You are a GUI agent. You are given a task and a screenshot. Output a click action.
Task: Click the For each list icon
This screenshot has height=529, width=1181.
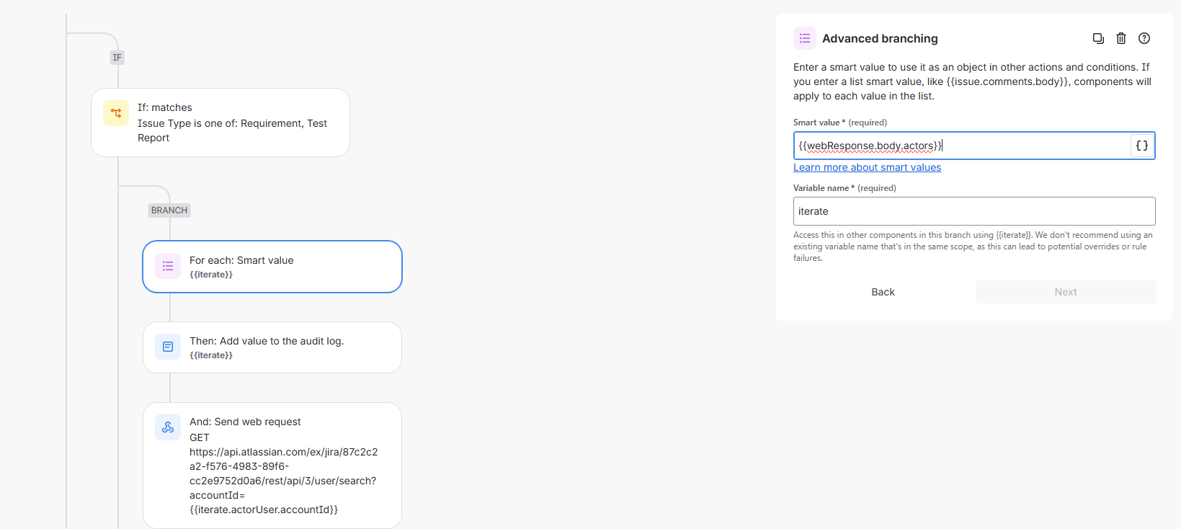point(168,266)
